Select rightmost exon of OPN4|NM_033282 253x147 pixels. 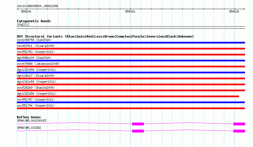(x=239, y=131)
